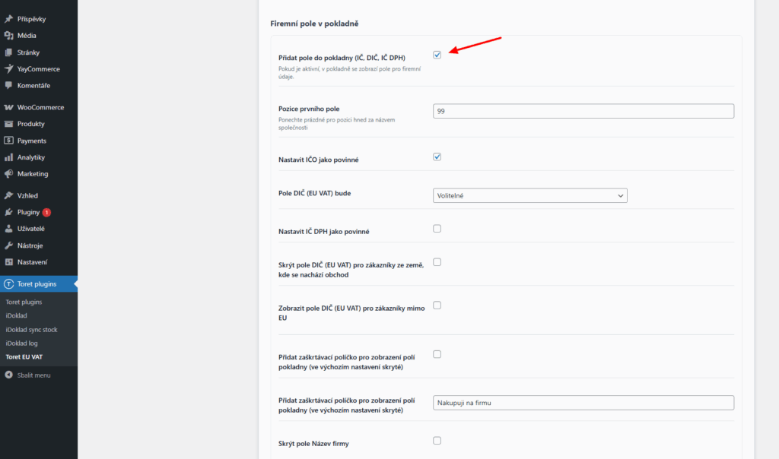Click the Nakupuji na firmu text field
Viewport: 779px width, 459px height.
tap(583, 403)
